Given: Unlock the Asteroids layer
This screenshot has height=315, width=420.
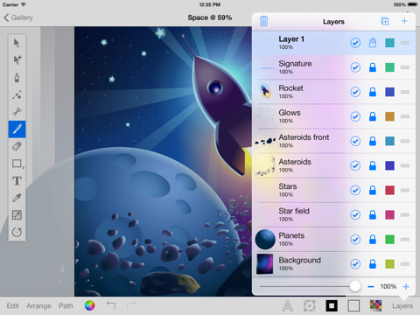Looking at the screenshot, I should (x=373, y=165).
